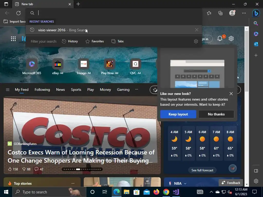Open Outlook icon in the sidebar
This screenshot has height=197, width=263.
pyautogui.click(x=256, y=44)
